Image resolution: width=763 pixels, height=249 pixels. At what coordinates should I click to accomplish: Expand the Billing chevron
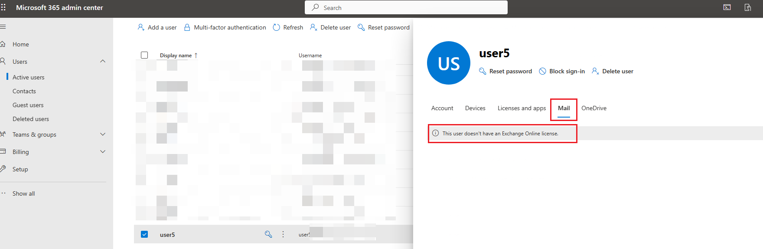point(103,151)
